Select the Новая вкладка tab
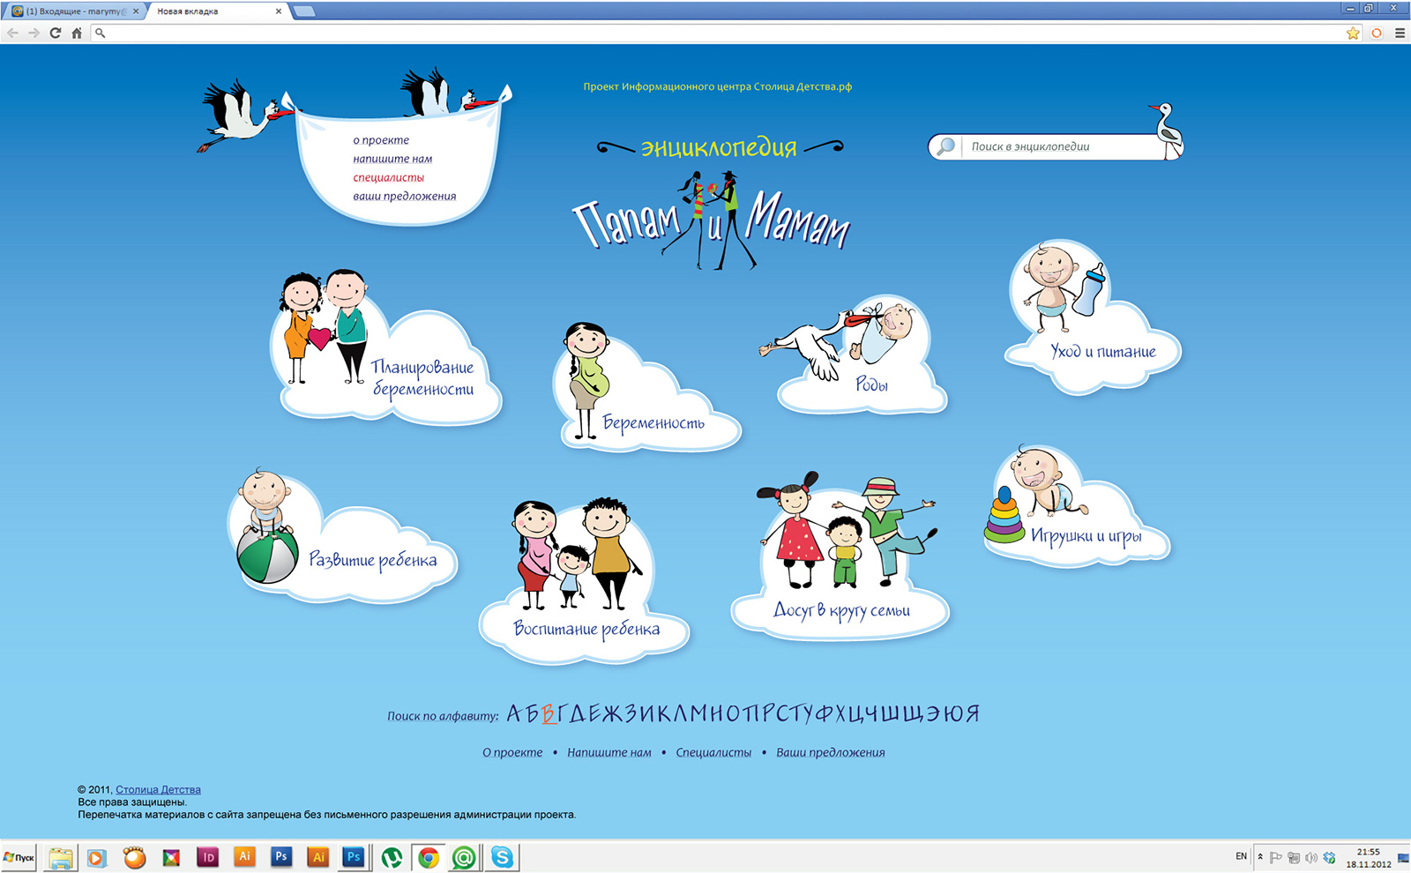Image resolution: width=1411 pixels, height=873 pixels. tap(217, 11)
